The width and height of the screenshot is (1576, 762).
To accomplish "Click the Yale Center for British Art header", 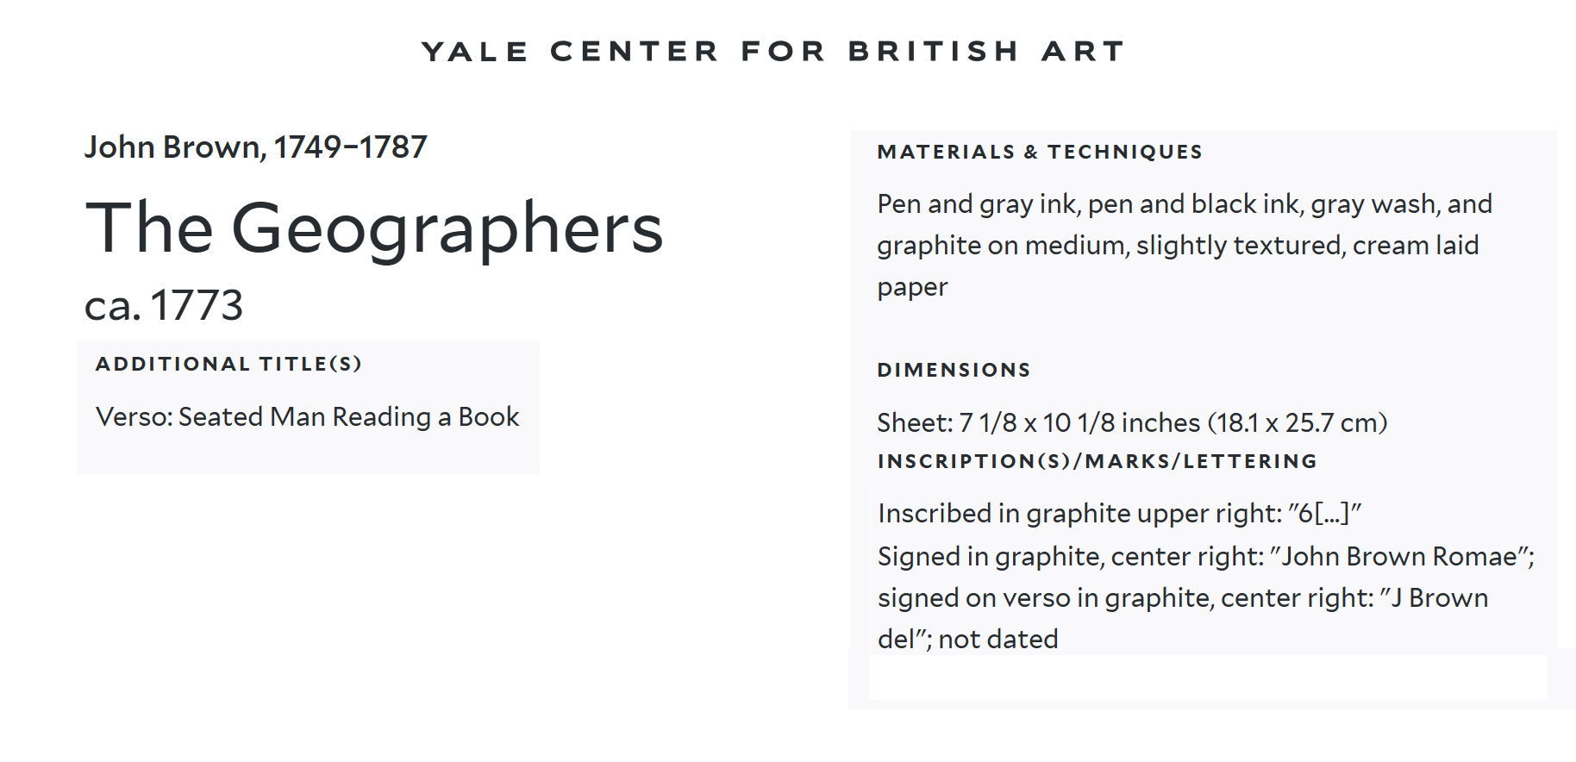I will tap(773, 52).
